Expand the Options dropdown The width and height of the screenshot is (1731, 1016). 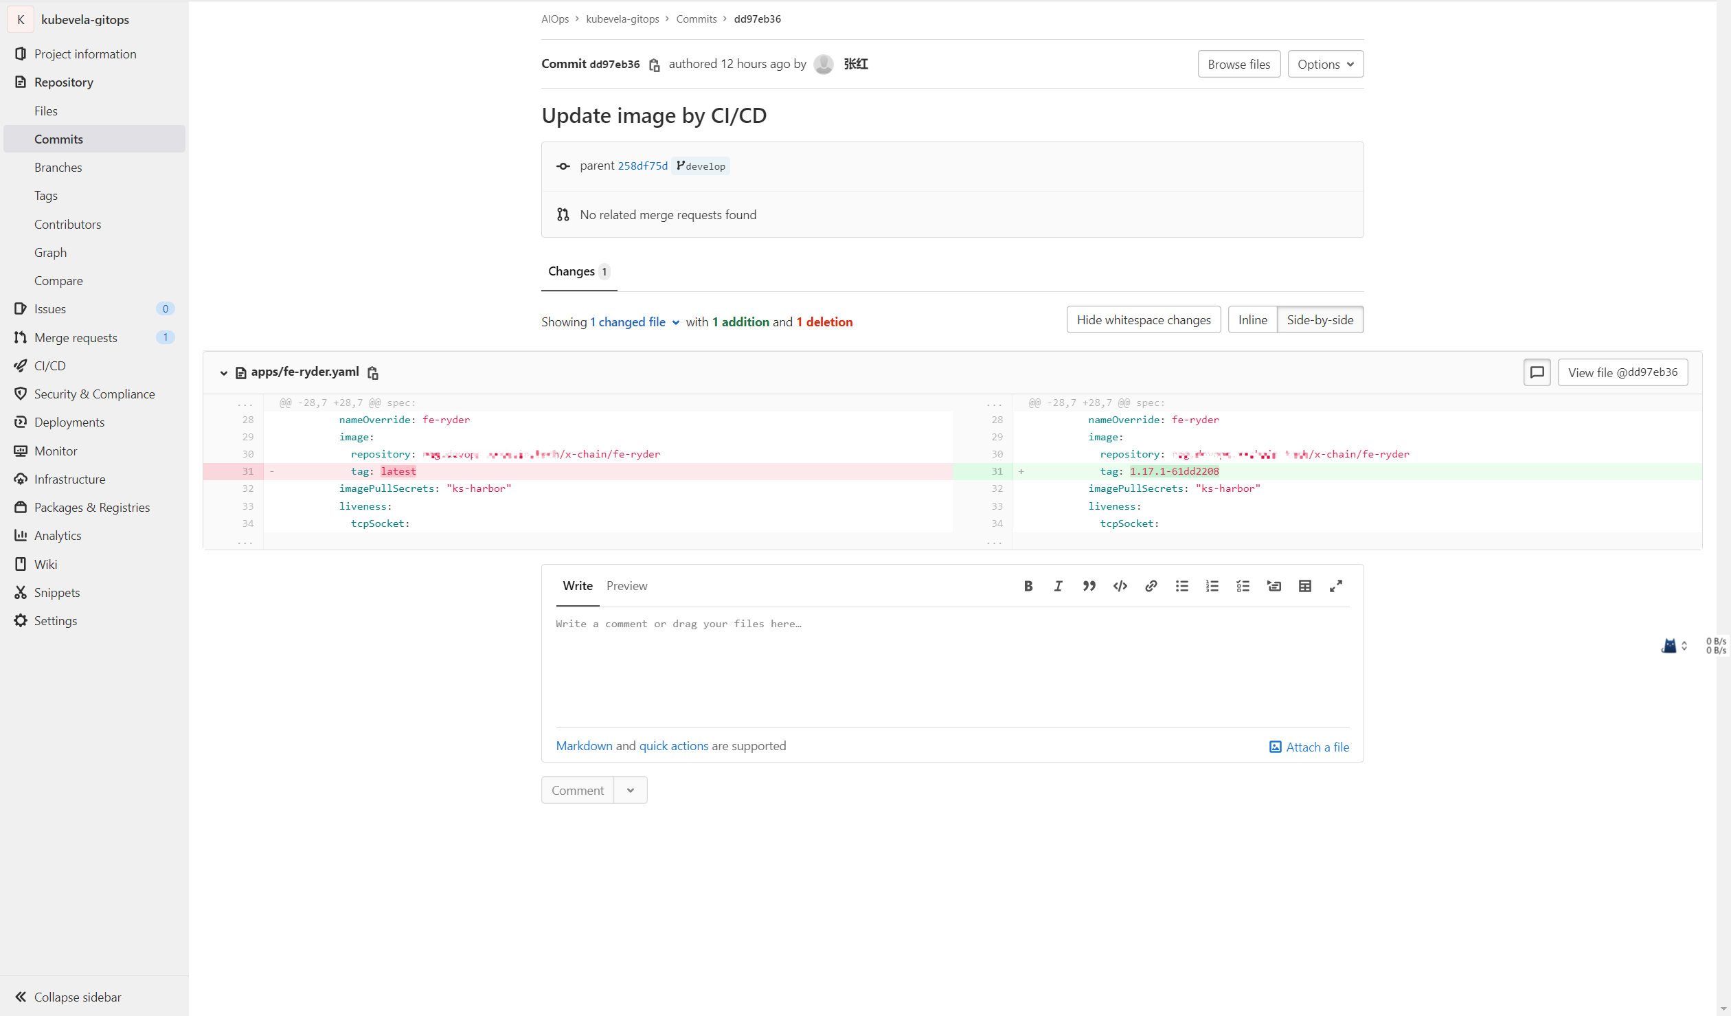pos(1325,63)
